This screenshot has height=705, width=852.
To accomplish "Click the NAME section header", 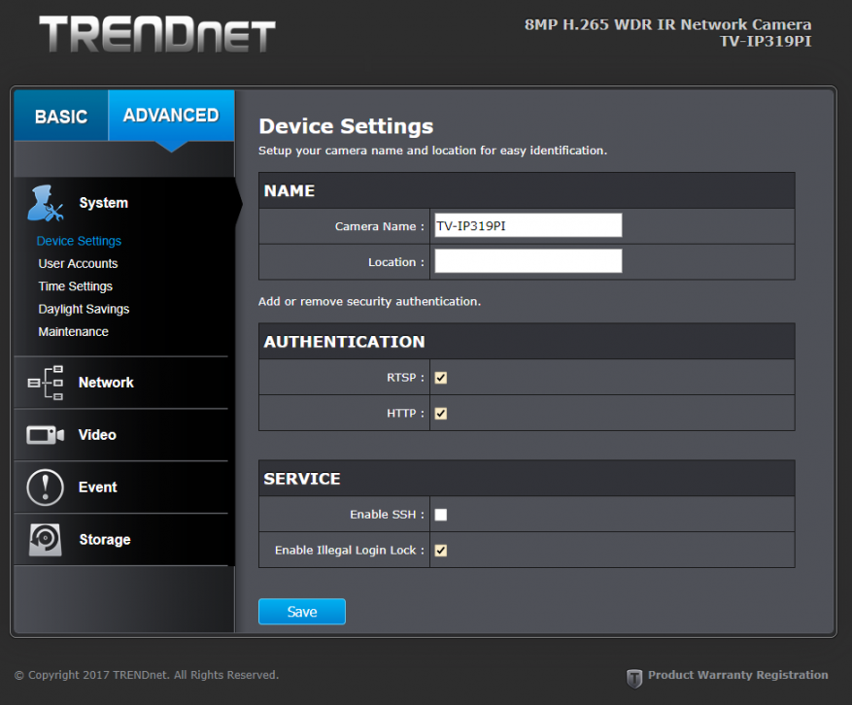I will coord(290,190).
